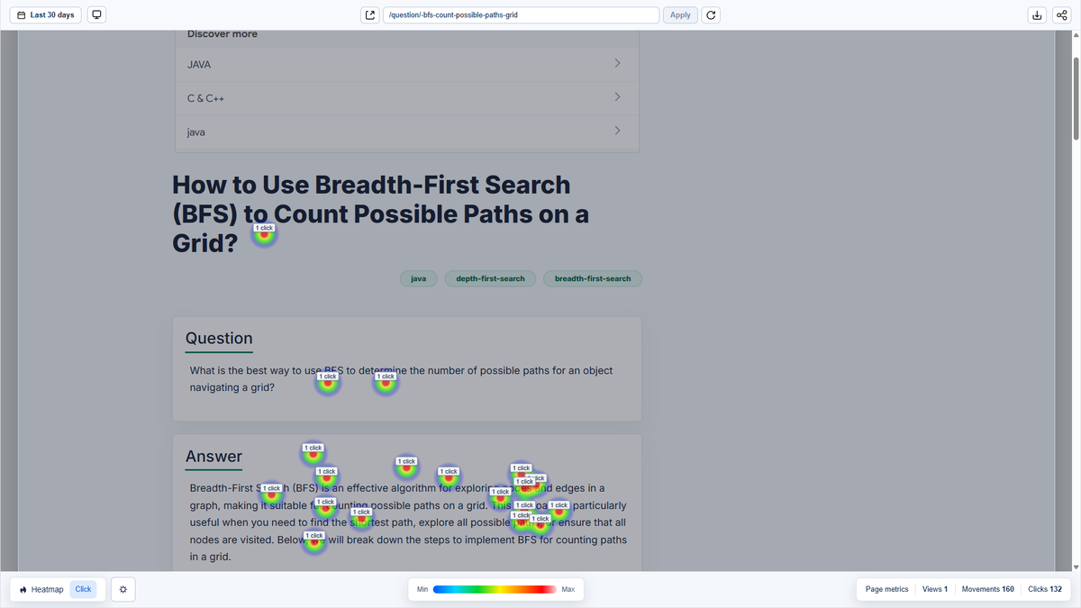
Task: Click the Movements 160 metric
Action: pos(987,589)
